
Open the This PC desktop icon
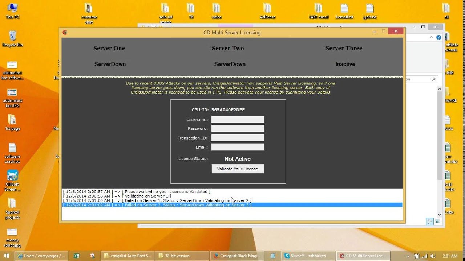[12, 11]
